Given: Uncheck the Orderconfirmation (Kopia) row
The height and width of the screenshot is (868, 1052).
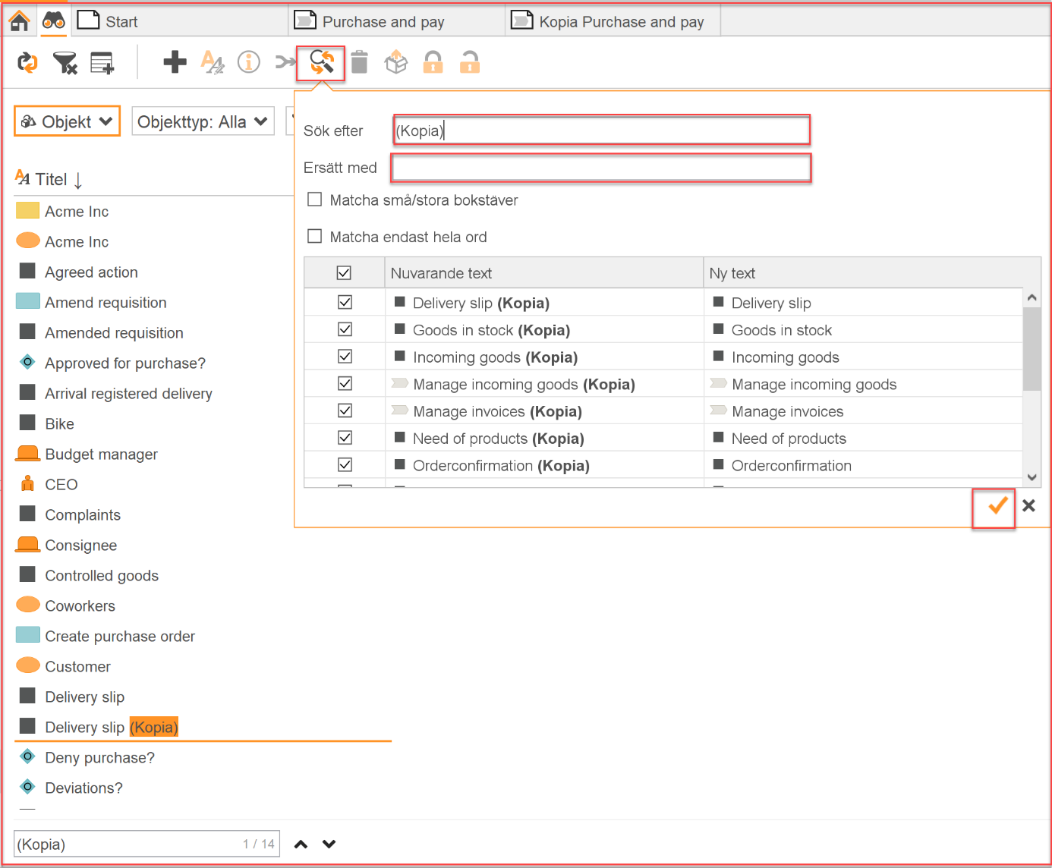Looking at the screenshot, I should click(x=345, y=464).
